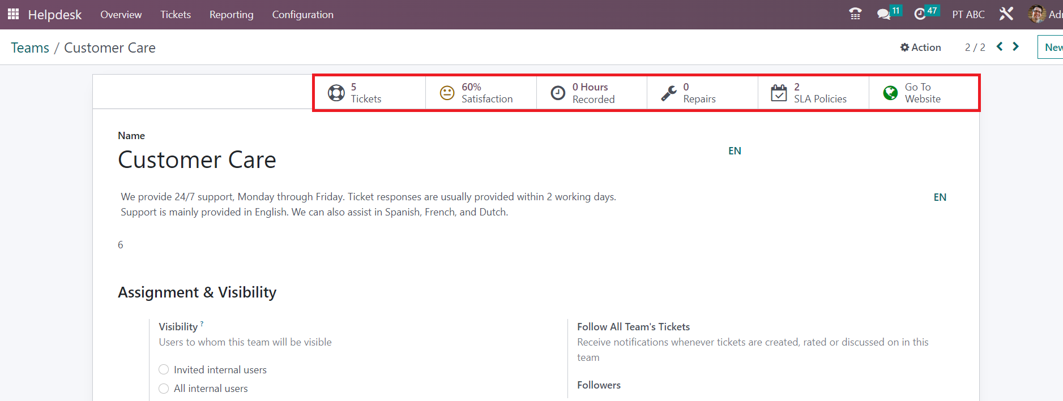Open the activities clock icon

pos(920,14)
